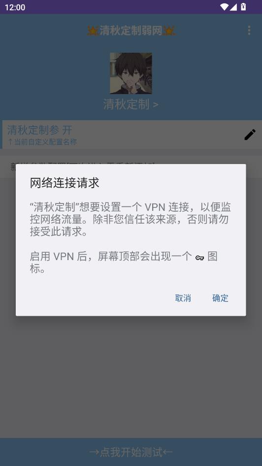Tap the anime avatar picture
Screen dimensions: 262x466
pyautogui.click(x=131, y=73)
